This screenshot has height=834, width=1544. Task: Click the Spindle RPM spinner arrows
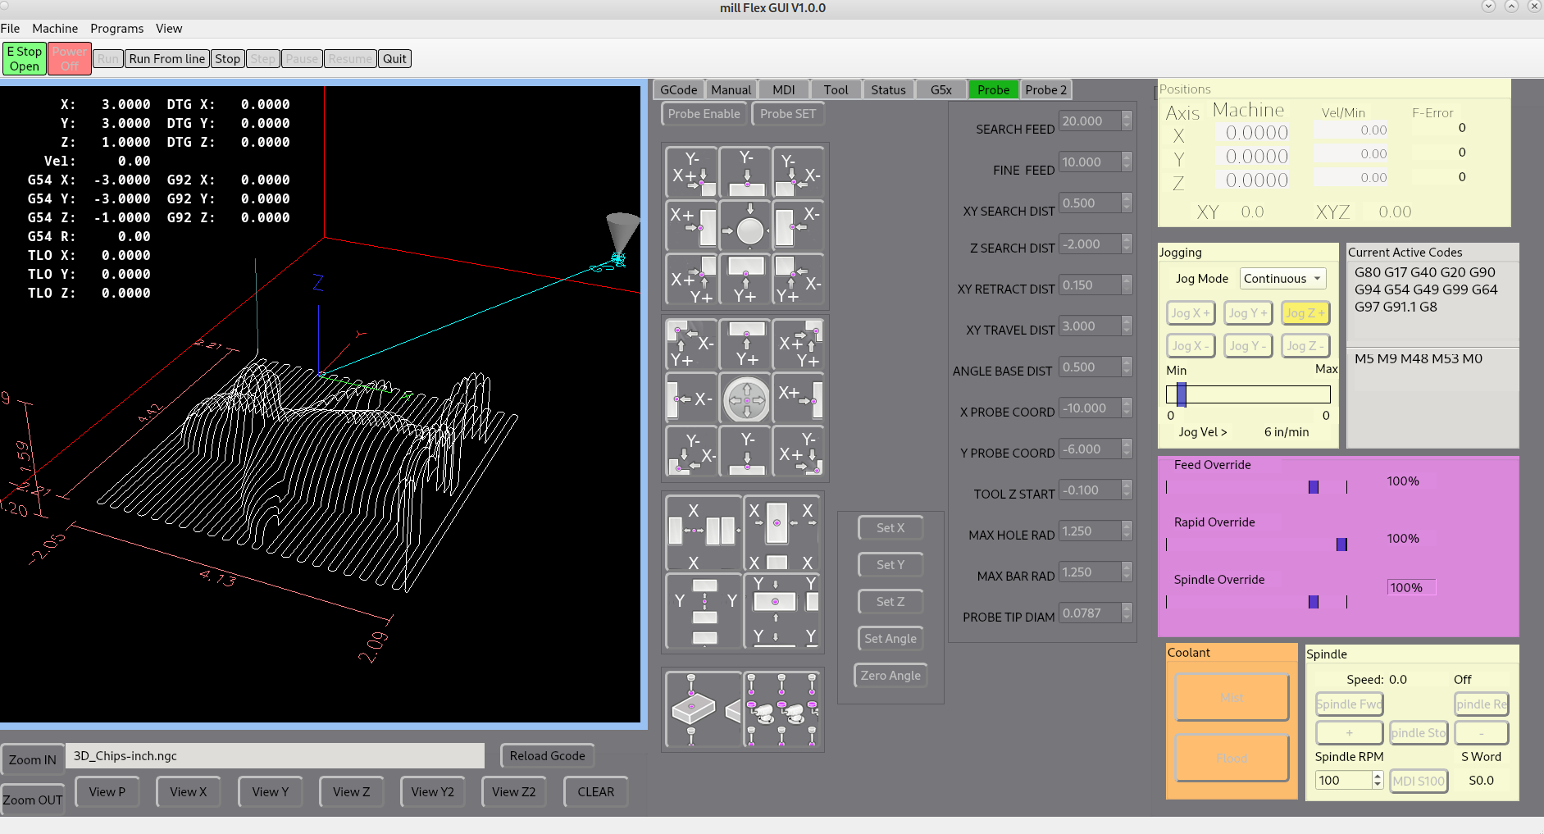pos(1378,781)
